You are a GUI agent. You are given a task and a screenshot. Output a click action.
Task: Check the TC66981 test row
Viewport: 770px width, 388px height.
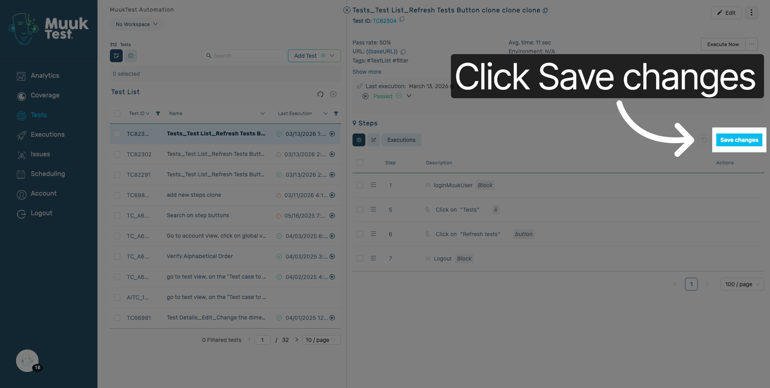[117, 318]
